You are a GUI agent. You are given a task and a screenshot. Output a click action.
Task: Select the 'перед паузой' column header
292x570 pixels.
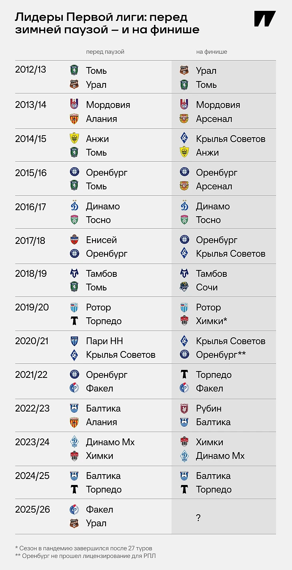coord(105,52)
